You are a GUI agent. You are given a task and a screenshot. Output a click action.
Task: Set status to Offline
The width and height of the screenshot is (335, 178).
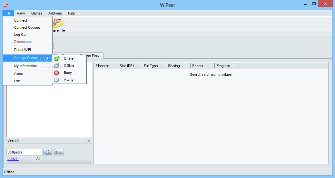pos(69,65)
